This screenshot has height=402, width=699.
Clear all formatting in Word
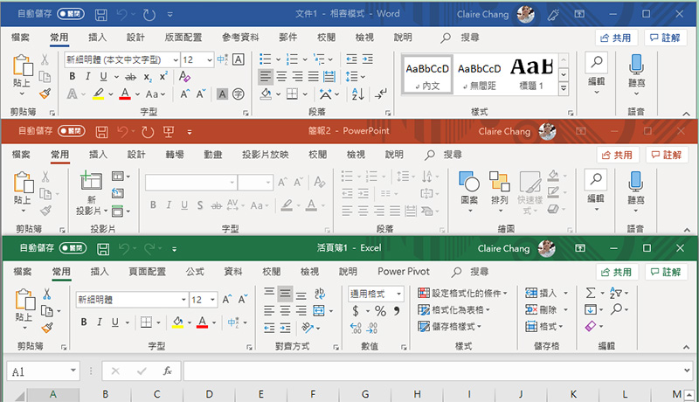184,77
